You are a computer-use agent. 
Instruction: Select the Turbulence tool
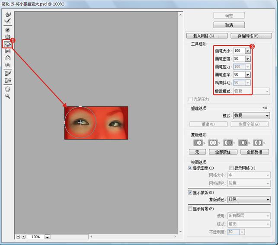pos(7,65)
